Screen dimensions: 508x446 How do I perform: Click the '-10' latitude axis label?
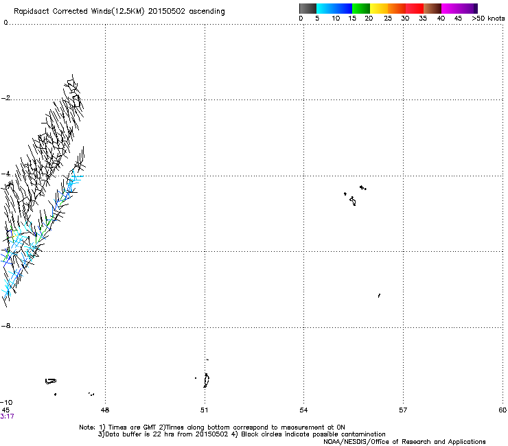[6, 403]
